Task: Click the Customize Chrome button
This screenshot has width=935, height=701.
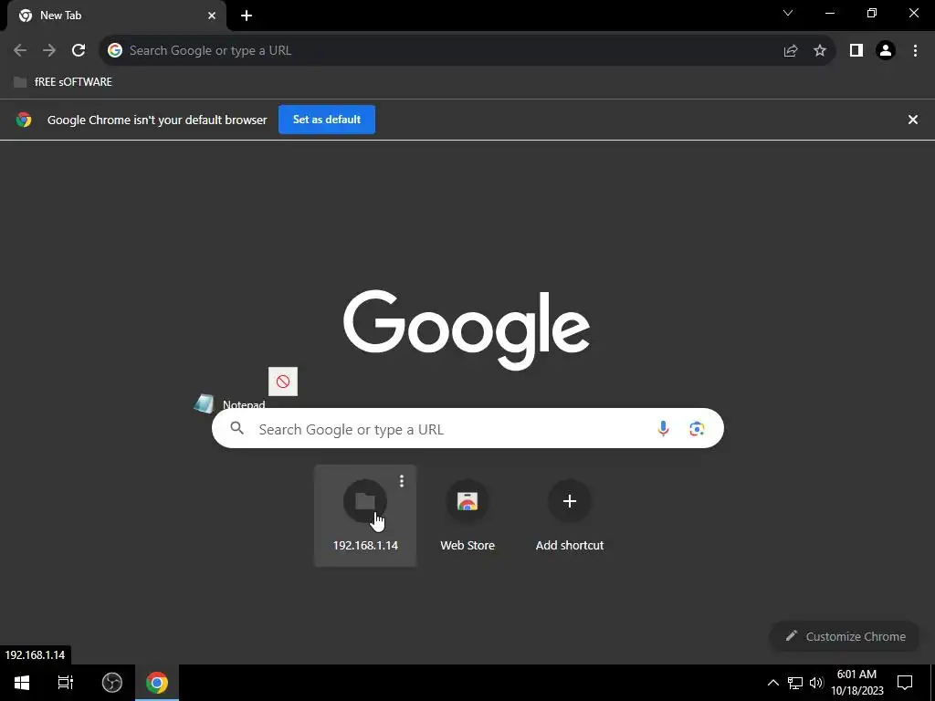Action: [x=846, y=636]
